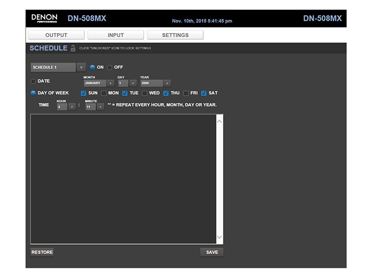Viewport: 369px width, 277px height.
Task: Select the OFF radio button
Action: [110, 68]
